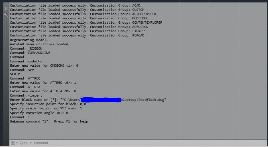Click the 'SCRIPT' history line
Viewport: 268px width, 147px height.
pos(16,74)
